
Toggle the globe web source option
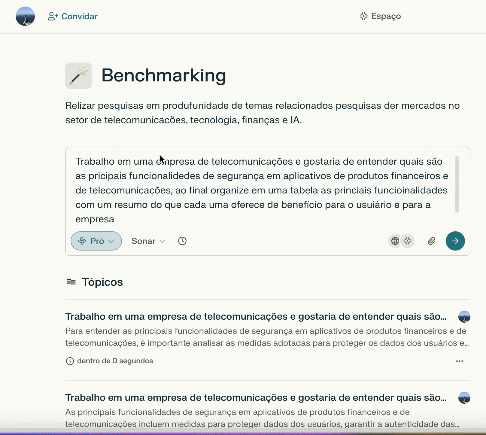coord(395,241)
